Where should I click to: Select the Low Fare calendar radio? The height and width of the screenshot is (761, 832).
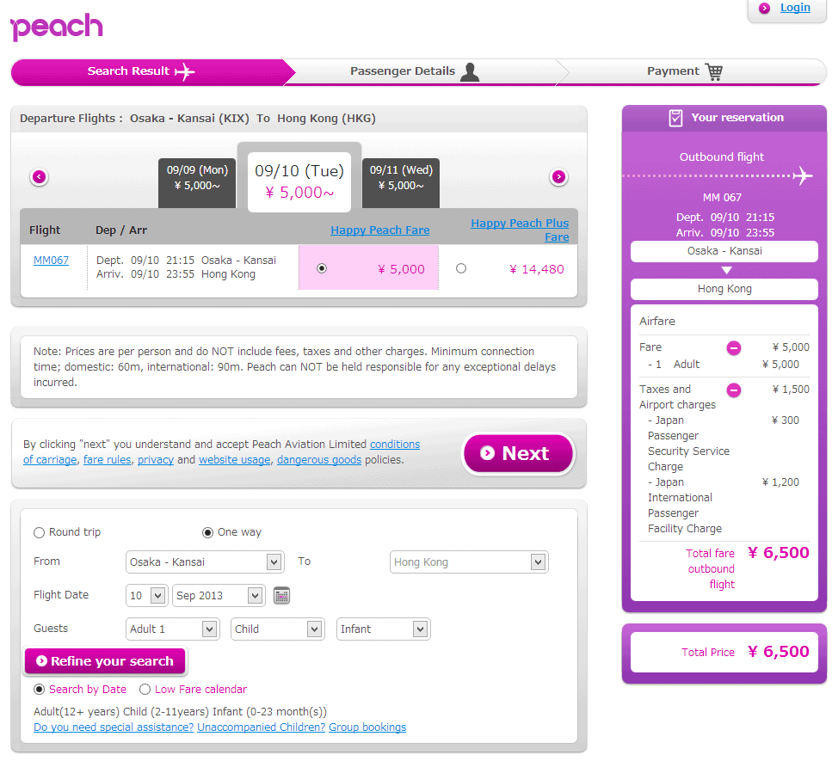(145, 689)
